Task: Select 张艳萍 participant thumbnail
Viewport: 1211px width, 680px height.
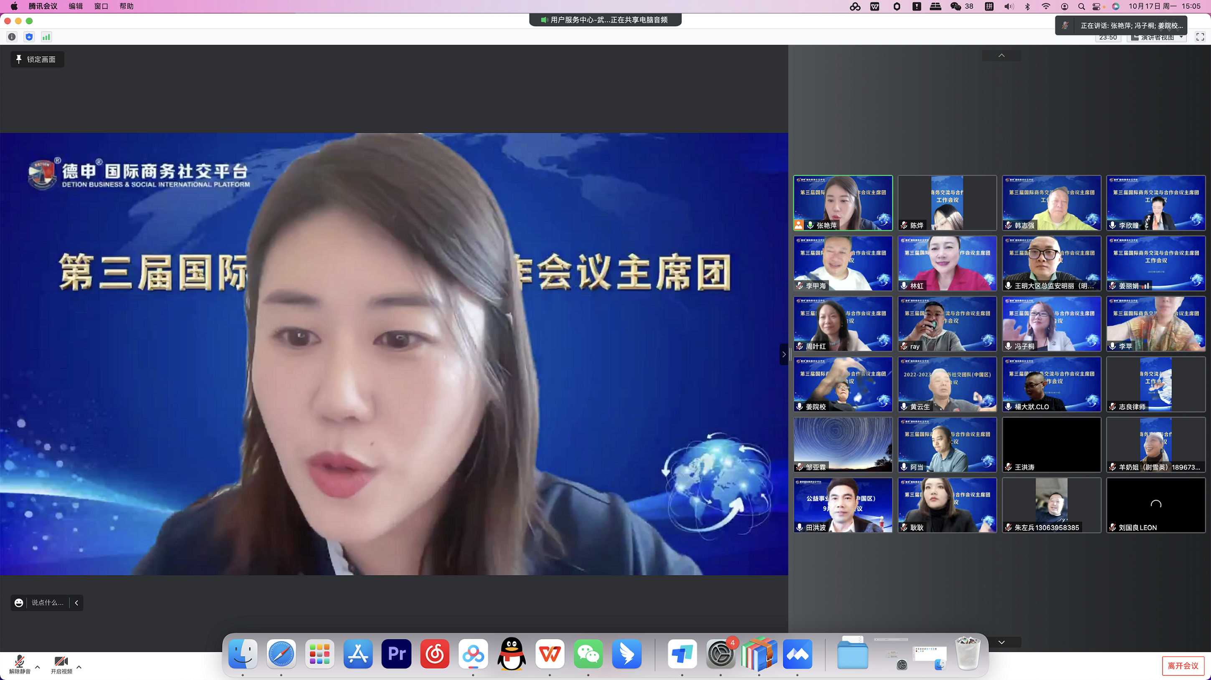Action: tap(843, 203)
